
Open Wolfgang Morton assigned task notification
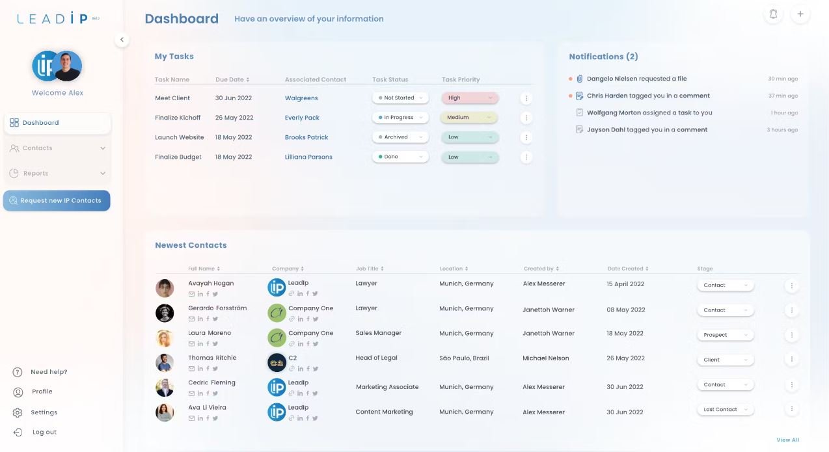(x=649, y=113)
